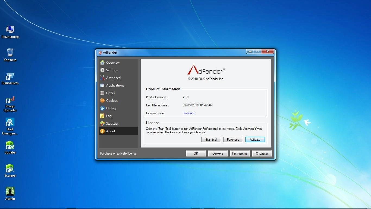Switch to the Statistics section

pyautogui.click(x=118, y=123)
